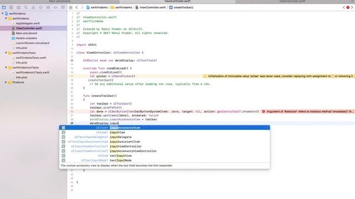The image size is (355, 199).
Task: Open the Breakpoint navigator
Action: (55, 7)
